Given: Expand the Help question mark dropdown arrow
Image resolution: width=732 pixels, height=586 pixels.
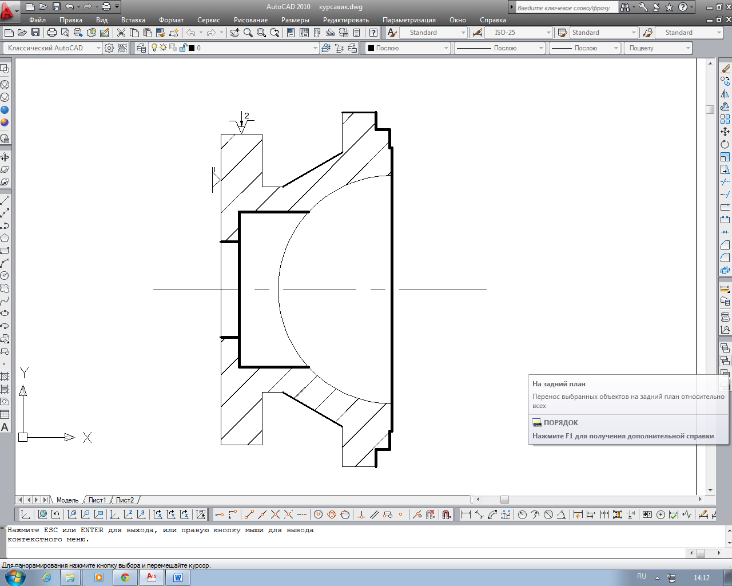Looking at the screenshot, I should click(x=692, y=7).
